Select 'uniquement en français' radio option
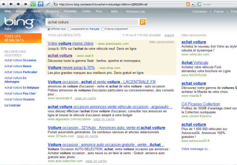This screenshot has width=237, height=165. (70, 29)
